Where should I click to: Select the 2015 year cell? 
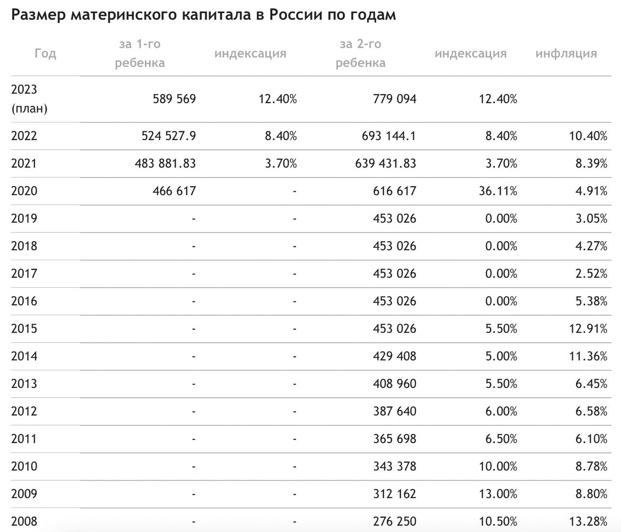click(x=24, y=329)
